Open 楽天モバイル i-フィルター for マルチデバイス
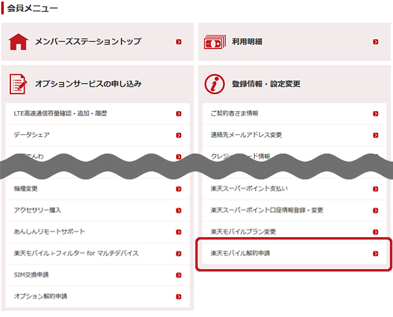The width and height of the screenshot is (393, 317). click(98, 254)
